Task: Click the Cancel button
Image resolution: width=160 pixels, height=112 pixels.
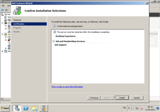Action: click(137, 98)
